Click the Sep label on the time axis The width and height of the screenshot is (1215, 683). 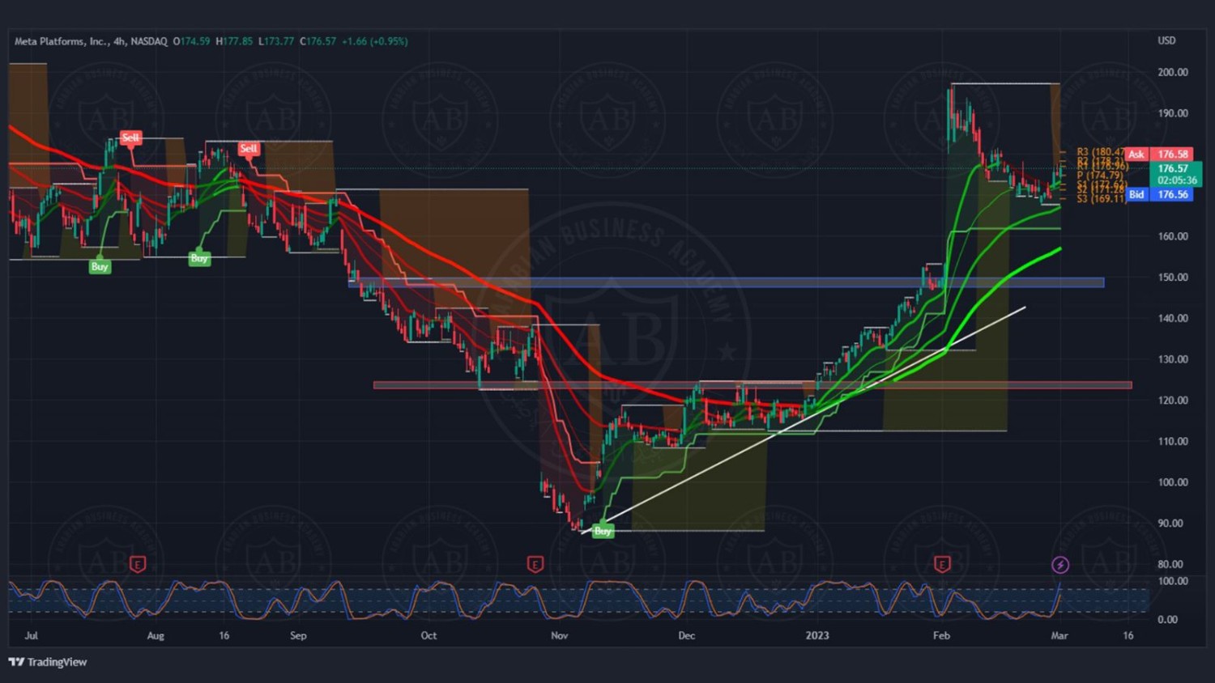tap(298, 635)
